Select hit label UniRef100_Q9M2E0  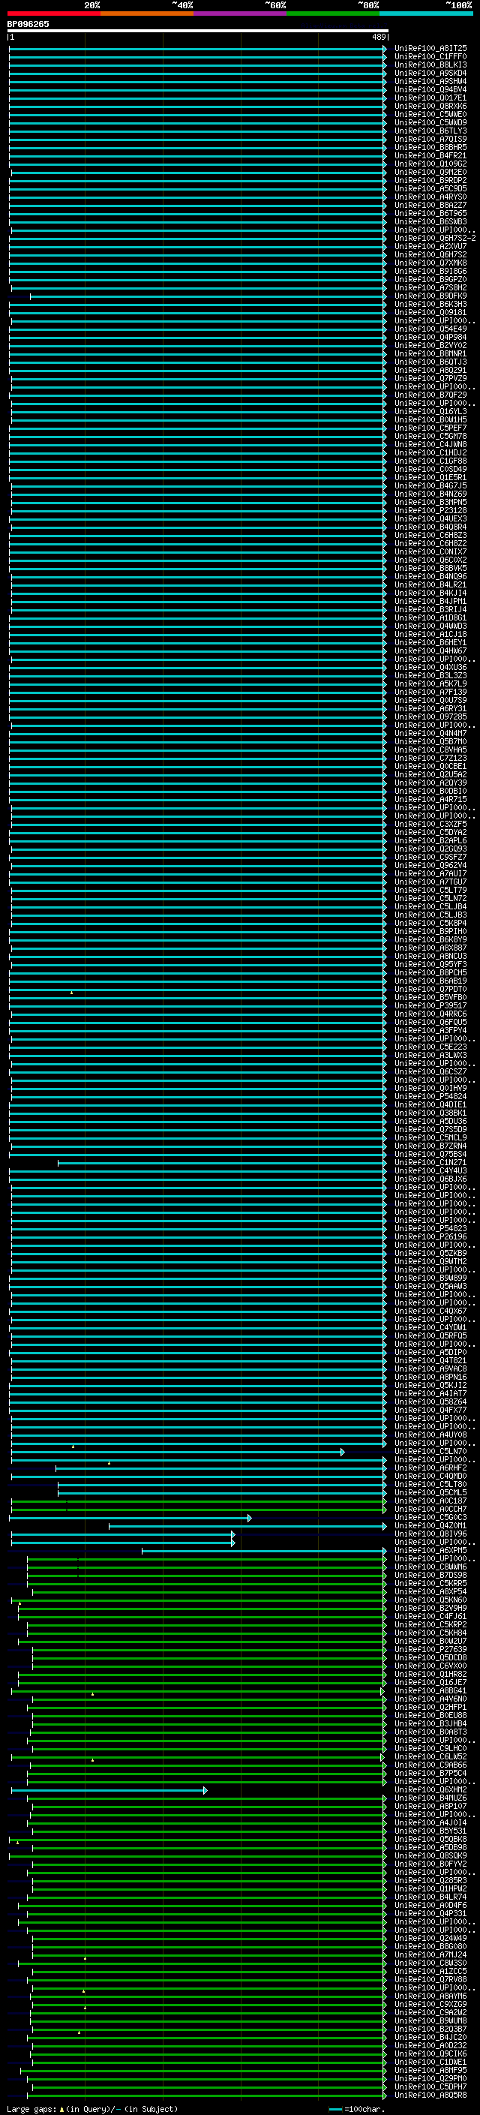tap(430, 173)
